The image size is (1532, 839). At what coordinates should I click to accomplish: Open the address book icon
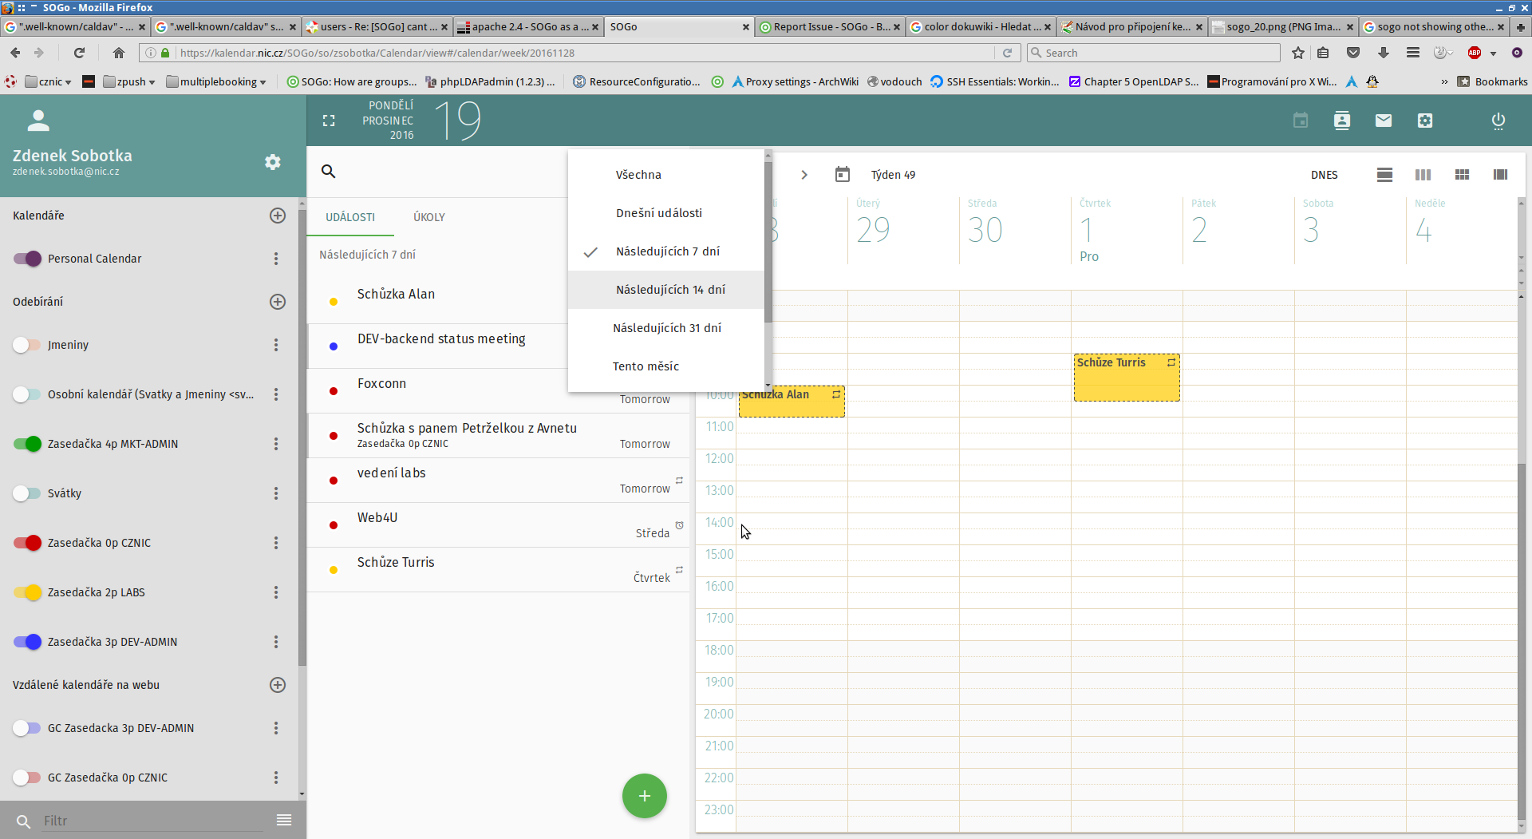pyautogui.click(x=1341, y=121)
